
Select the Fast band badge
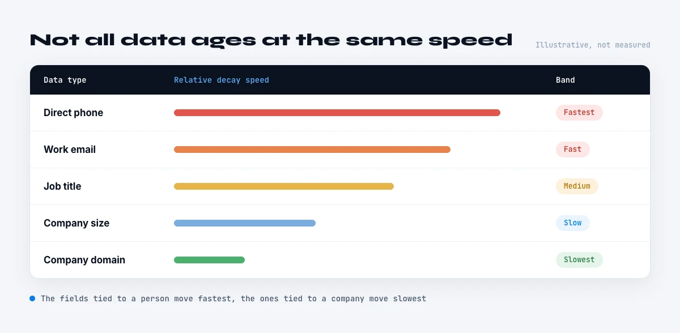[x=573, y=150]
